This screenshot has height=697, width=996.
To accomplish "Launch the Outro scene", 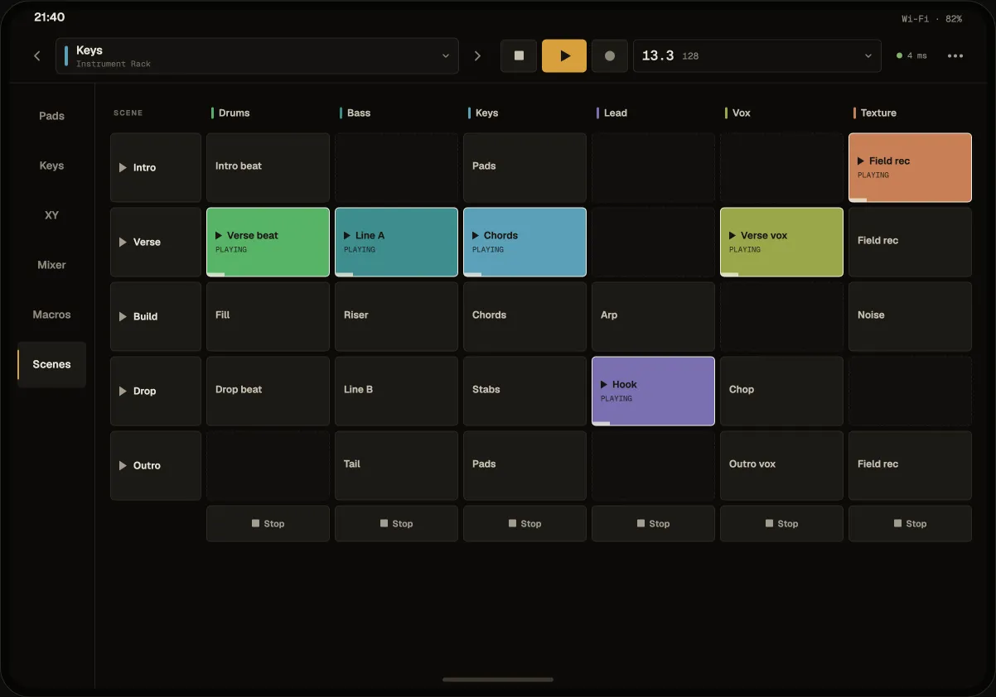I will (156, 465).
